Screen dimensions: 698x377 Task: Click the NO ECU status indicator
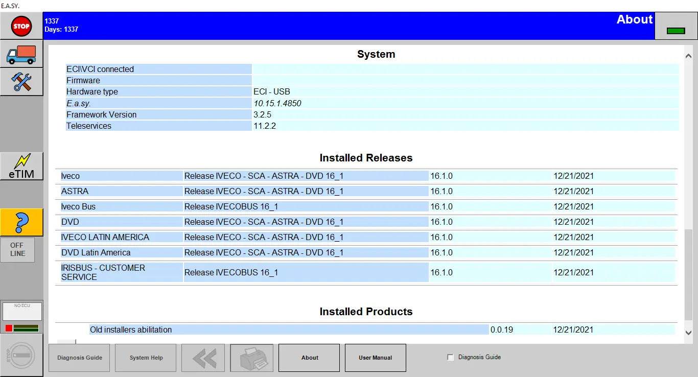pyautogui.click(x=22, y=311)
